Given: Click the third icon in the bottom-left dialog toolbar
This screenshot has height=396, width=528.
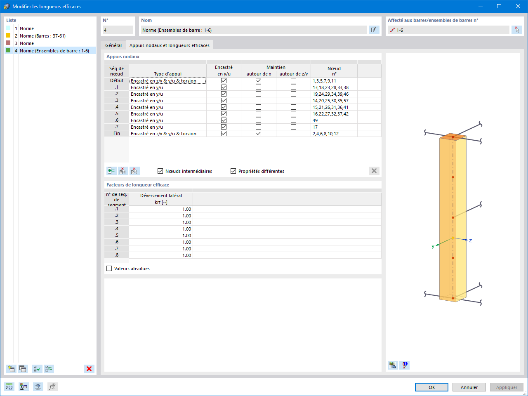Looking at the screenshot, I should coord(38,387).
